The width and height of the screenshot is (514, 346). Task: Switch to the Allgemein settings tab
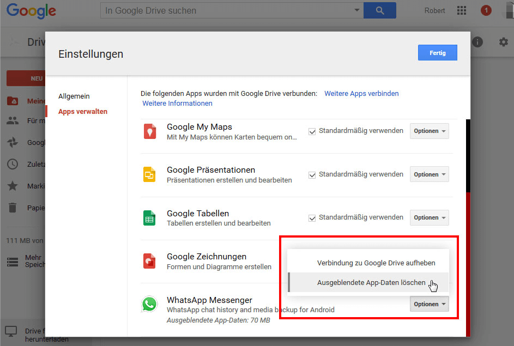74,96
